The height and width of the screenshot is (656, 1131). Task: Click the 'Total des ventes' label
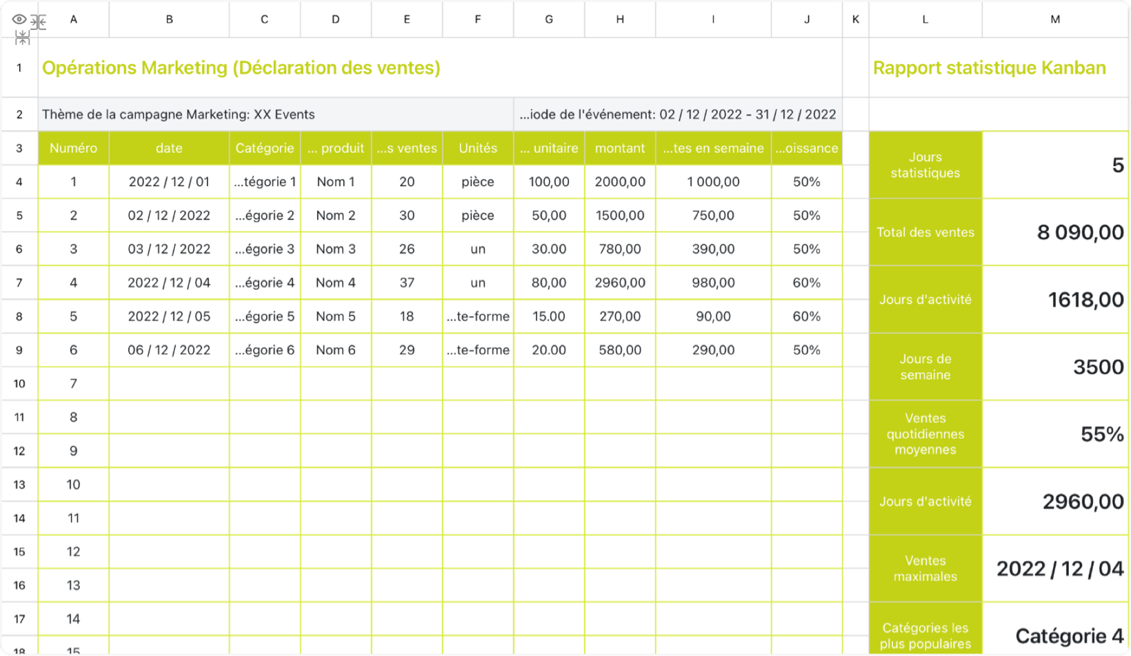pyautogui.click(x=925, y=232)
